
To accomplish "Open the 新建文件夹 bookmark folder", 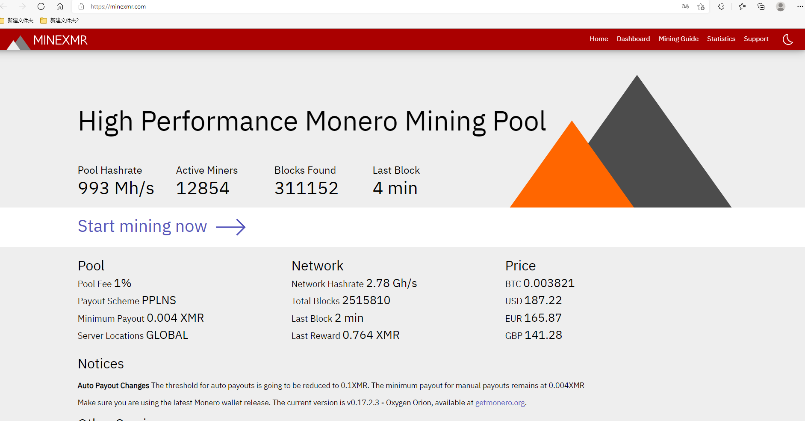I will coord(17,21).
